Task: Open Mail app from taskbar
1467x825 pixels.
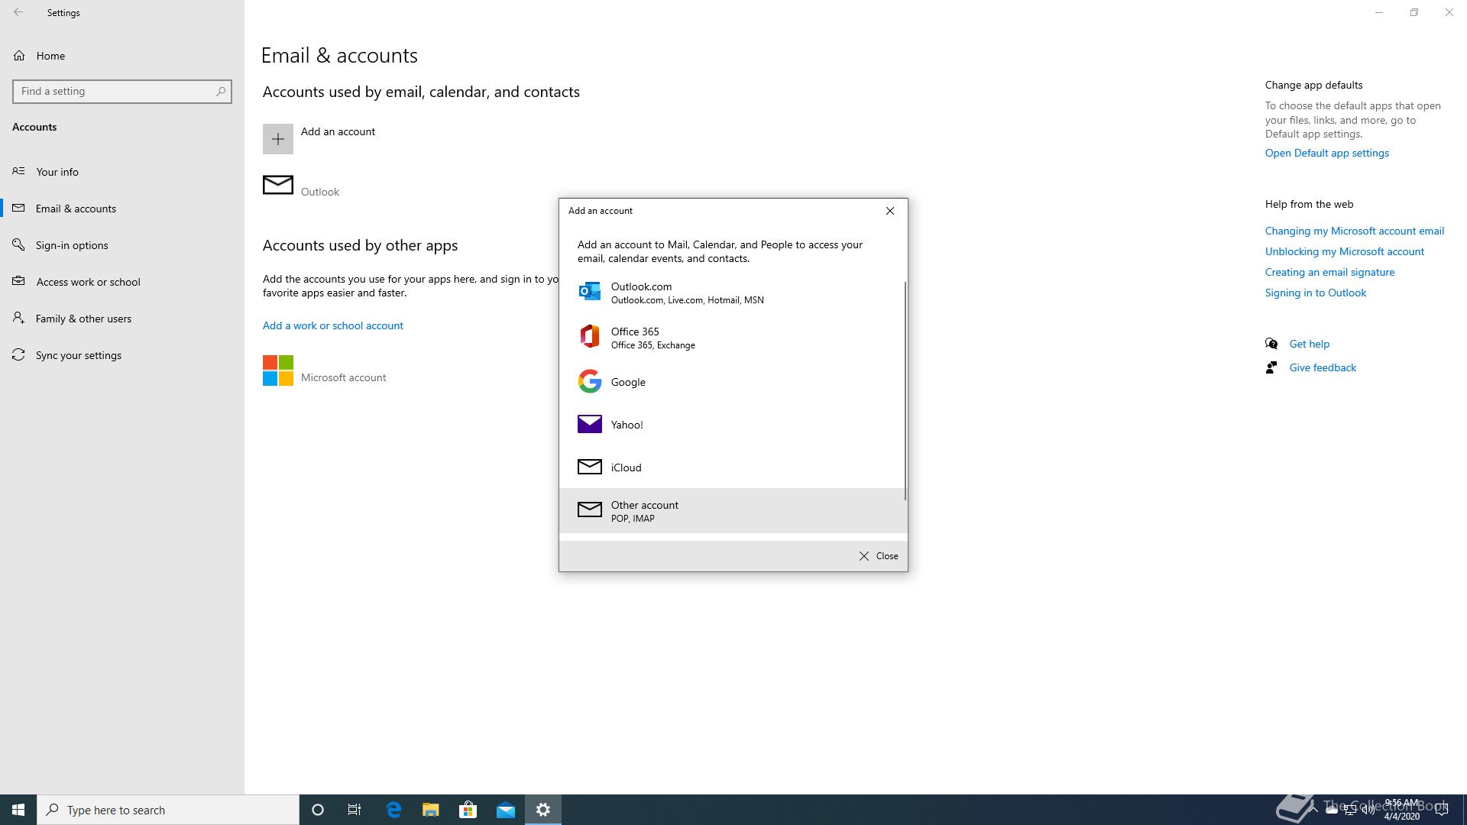Action: pos(505,810)
